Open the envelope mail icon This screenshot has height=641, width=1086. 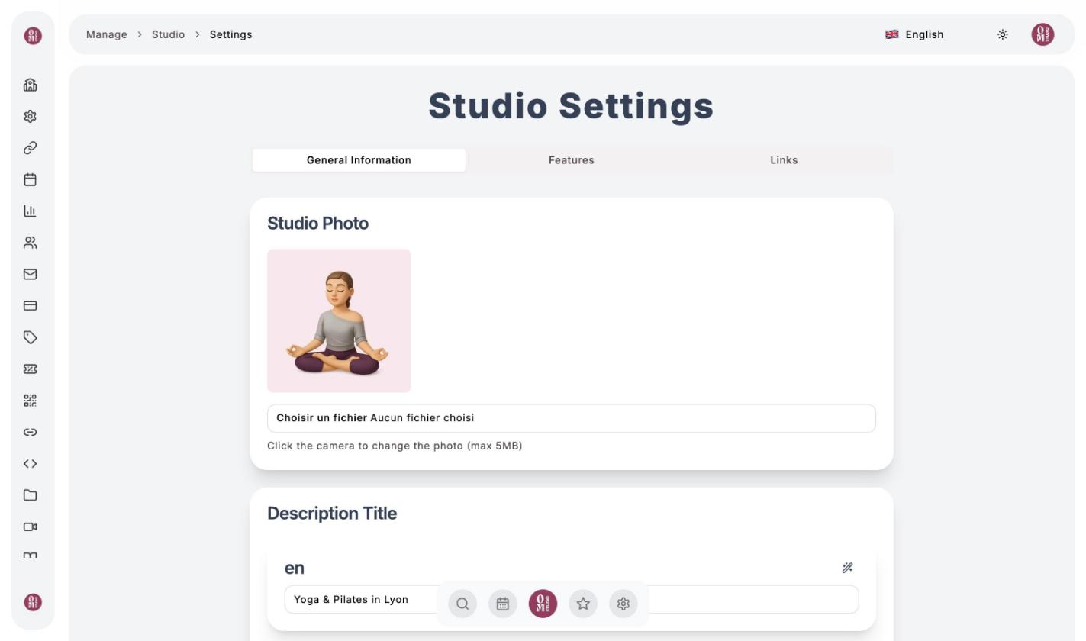pos(31,274)
